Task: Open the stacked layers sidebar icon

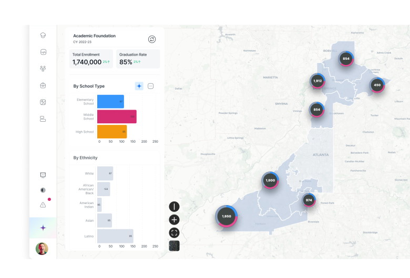Action: (43, 119)
